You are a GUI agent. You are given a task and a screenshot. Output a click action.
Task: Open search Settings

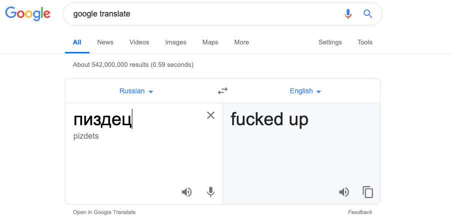pyautogui.click(x=330, y=42)
